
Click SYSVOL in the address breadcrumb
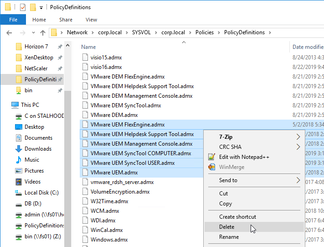point(141,32)
